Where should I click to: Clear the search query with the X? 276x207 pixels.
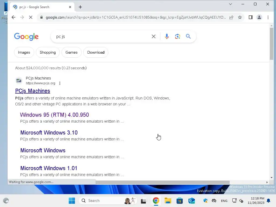[154, 36]
